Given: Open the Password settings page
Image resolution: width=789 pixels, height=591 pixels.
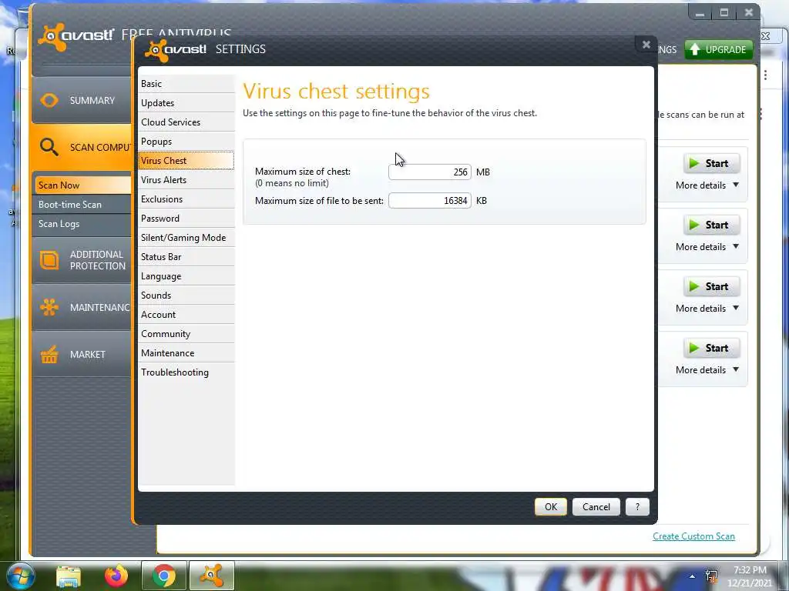Looking at the screenshot, I should (186, 218).
